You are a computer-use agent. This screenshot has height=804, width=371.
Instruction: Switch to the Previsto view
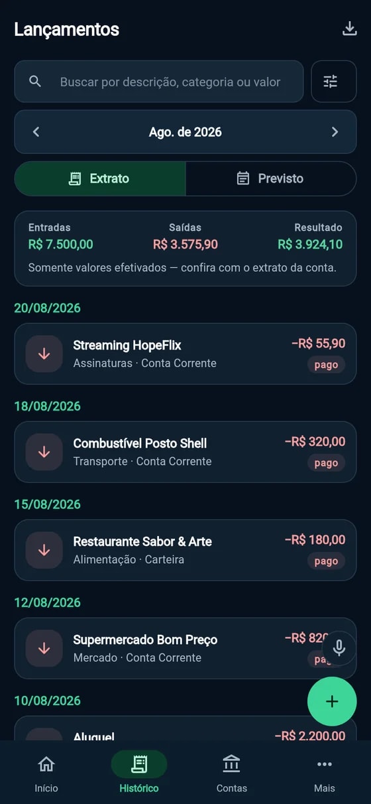[271, 178]
